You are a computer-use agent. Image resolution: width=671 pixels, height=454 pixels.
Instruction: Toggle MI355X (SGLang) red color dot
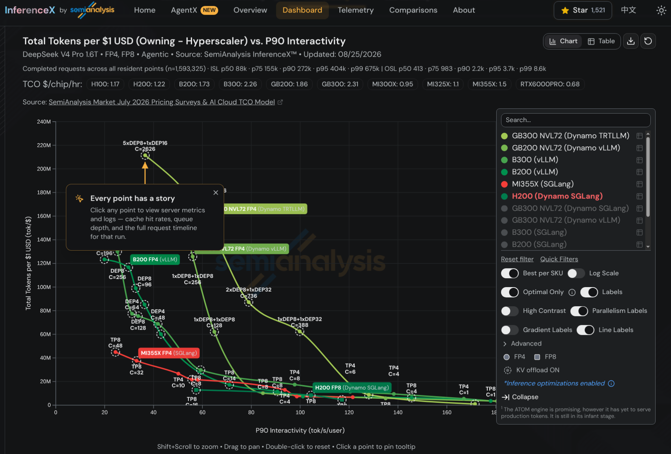(x=504, y=184)
